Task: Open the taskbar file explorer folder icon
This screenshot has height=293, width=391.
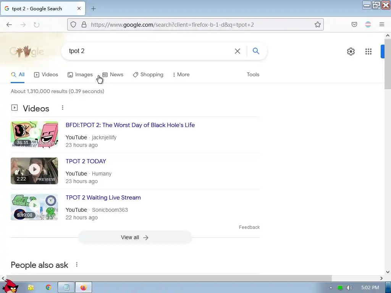Action: [31, 288]
